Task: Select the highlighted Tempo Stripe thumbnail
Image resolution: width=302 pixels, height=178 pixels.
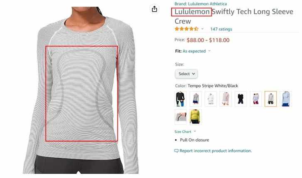Action: 270,99
